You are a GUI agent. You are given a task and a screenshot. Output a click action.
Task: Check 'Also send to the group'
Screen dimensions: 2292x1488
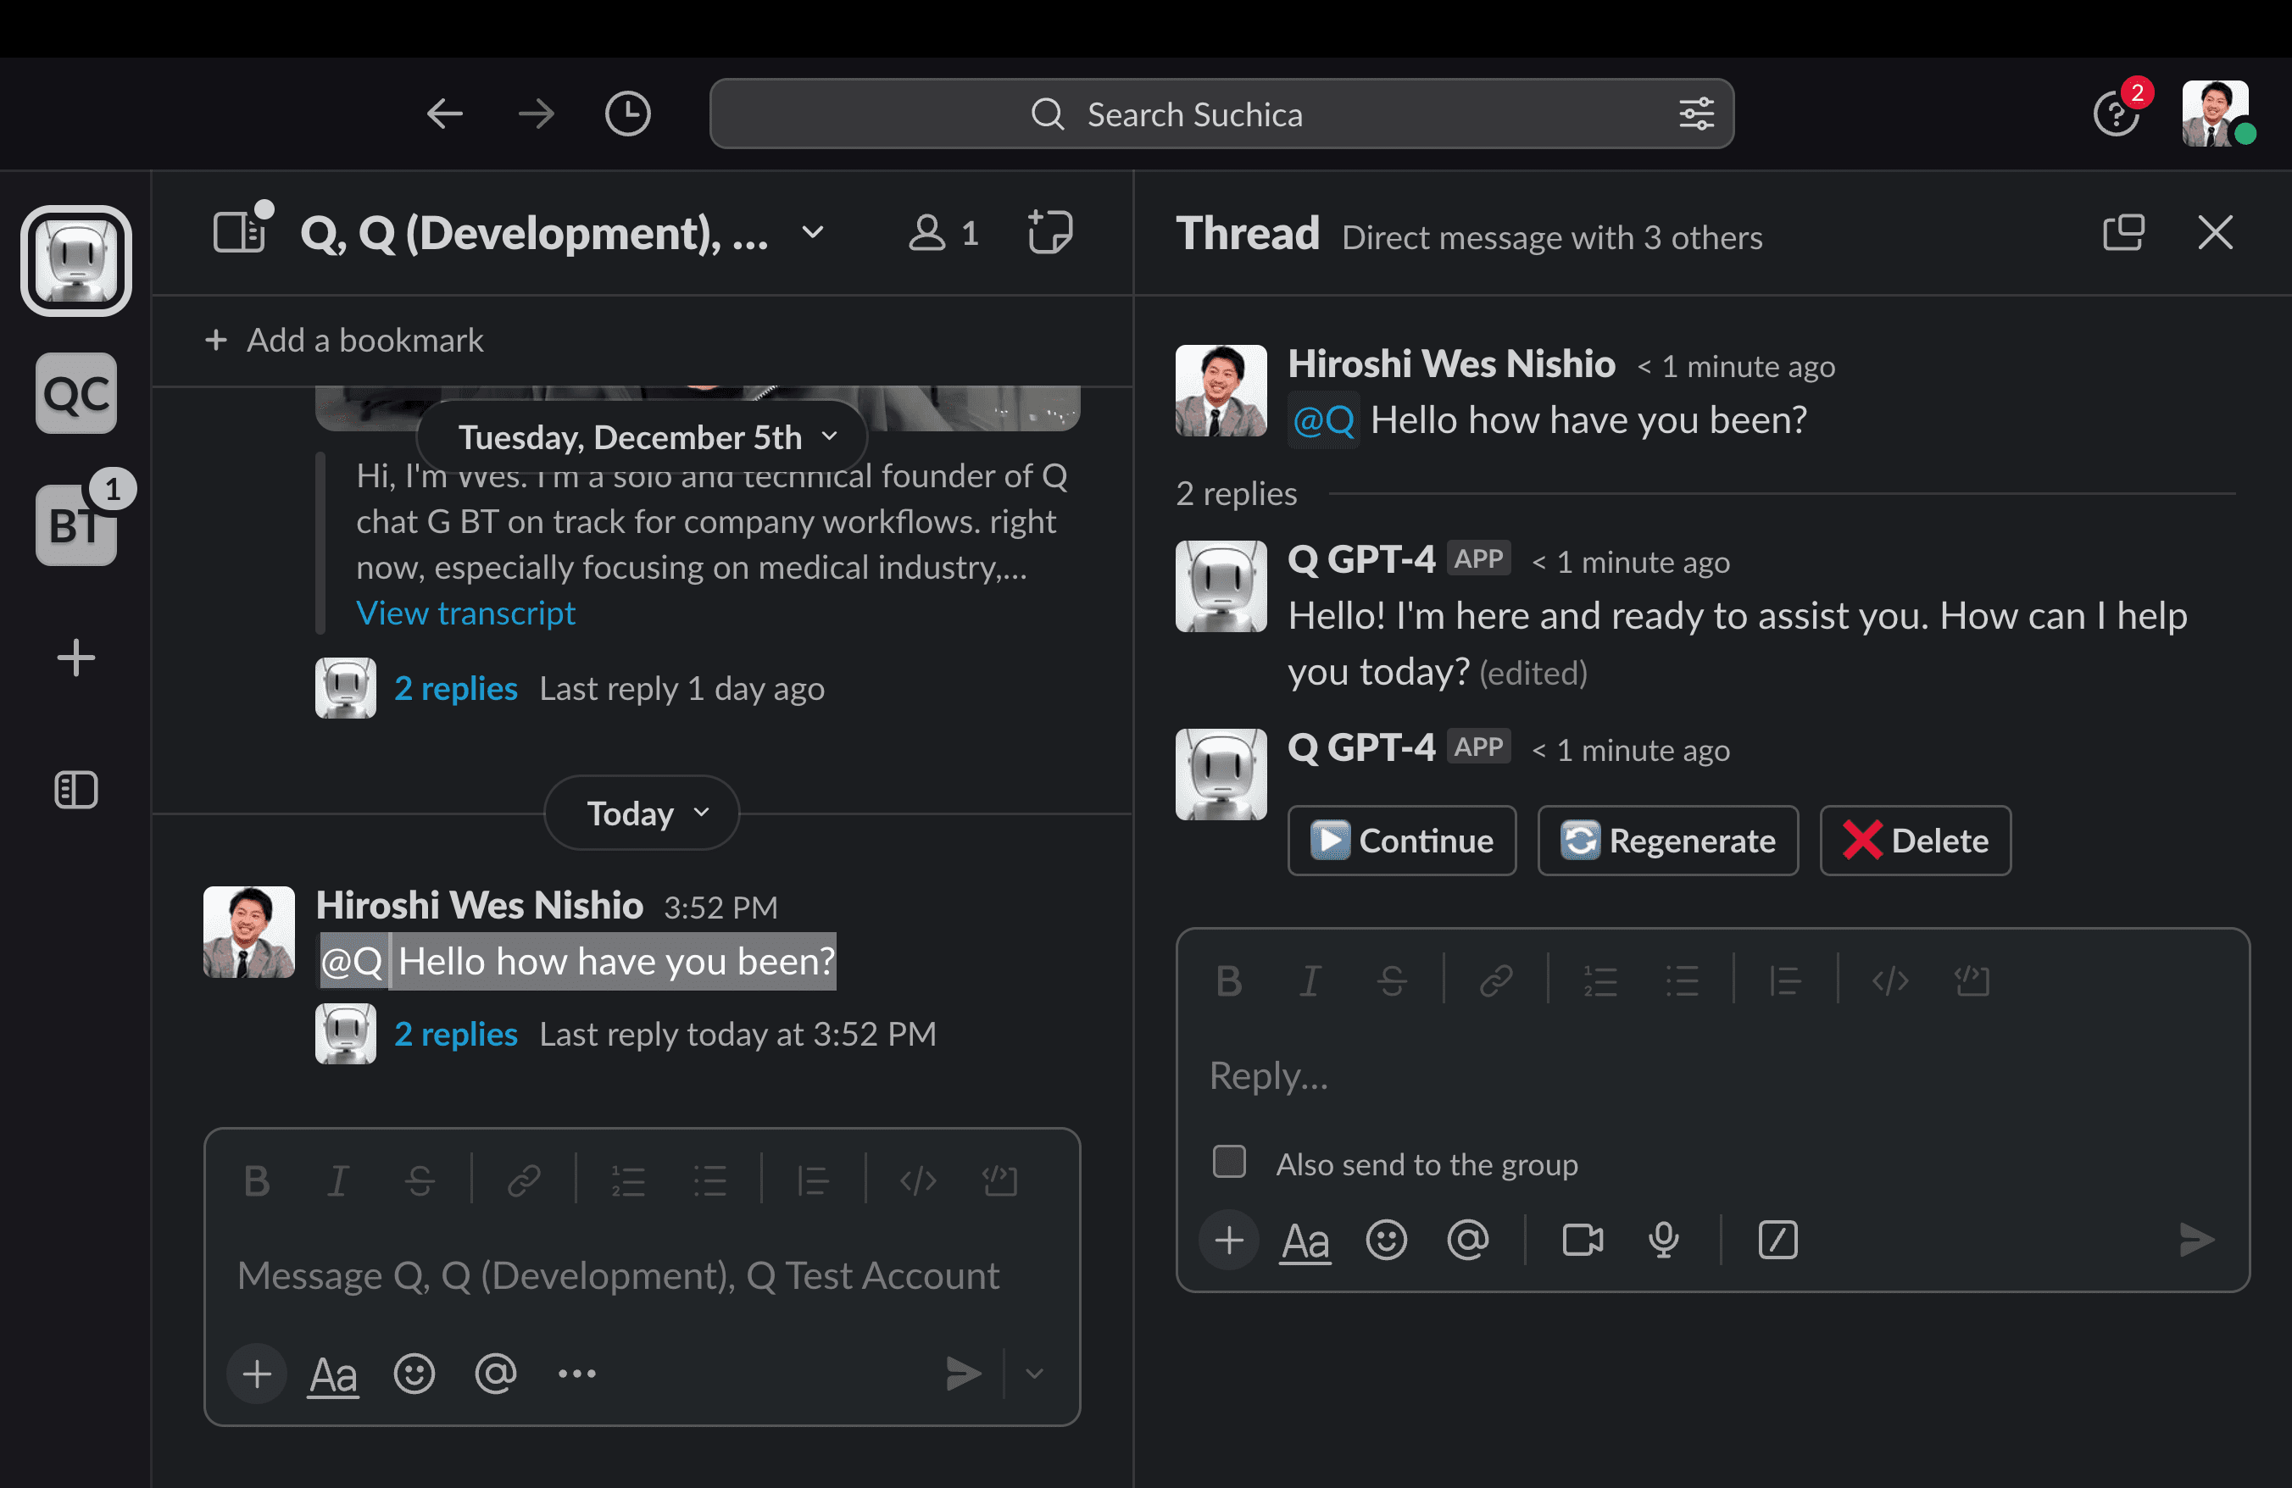[1229, 1162]
